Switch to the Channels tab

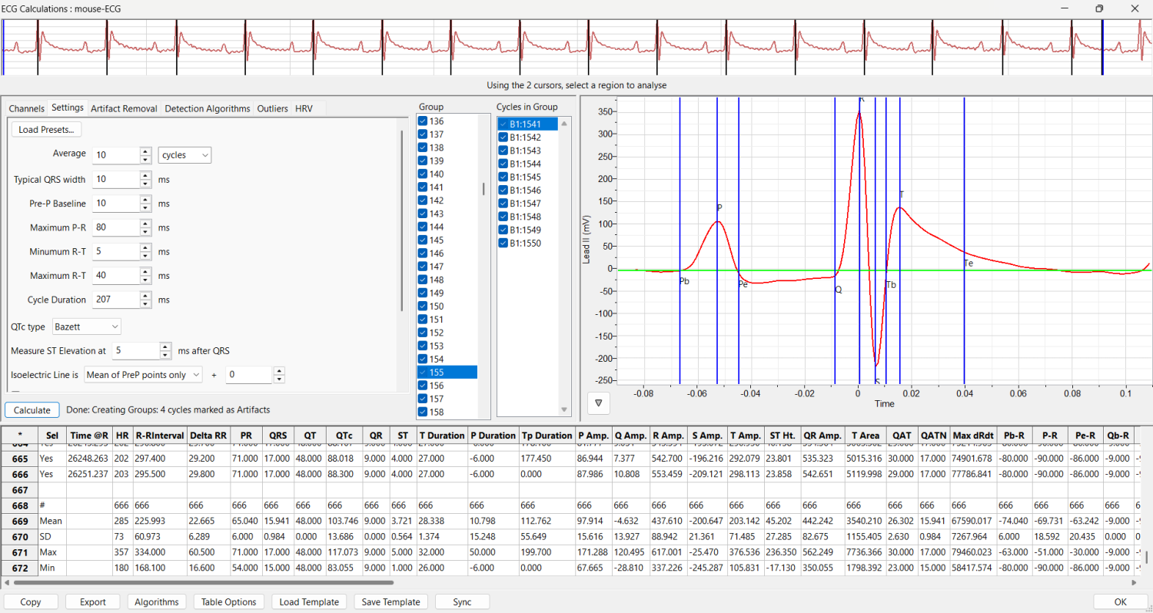pyautogui.click(x=26, y=108)
